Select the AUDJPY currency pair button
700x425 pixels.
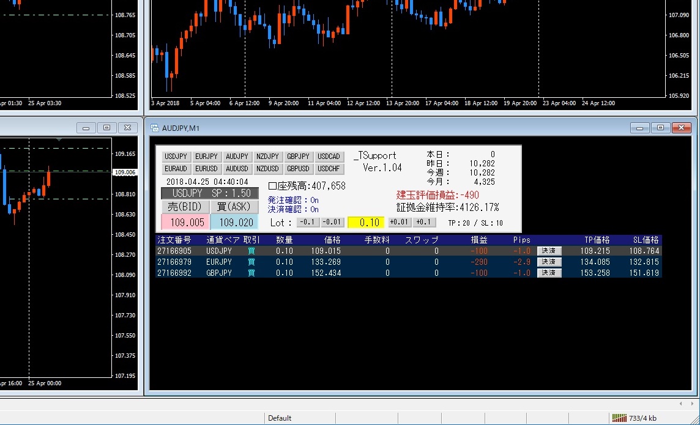click(237, 157)
